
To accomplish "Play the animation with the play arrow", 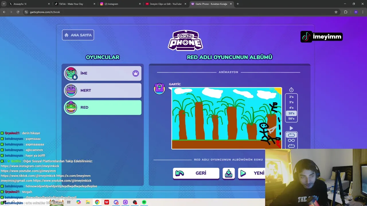I will tap(291, 128).
